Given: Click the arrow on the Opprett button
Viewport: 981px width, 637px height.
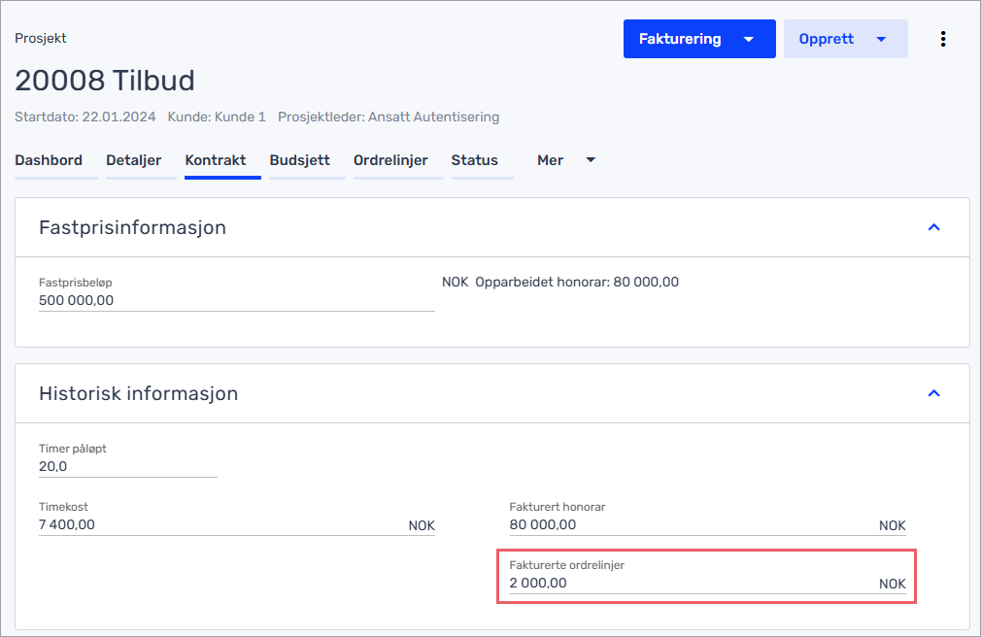Looking at the screenshot, I should click(881, 40).
